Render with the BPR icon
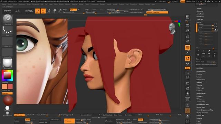The width and height of the screenshot is (221, 124). [x=188, y=17]
